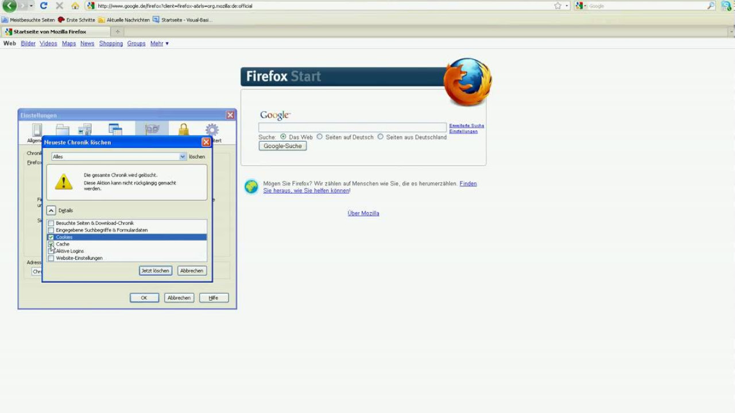Open the Inhalt pane icon in Einstellungen

[x=85, y=130]
